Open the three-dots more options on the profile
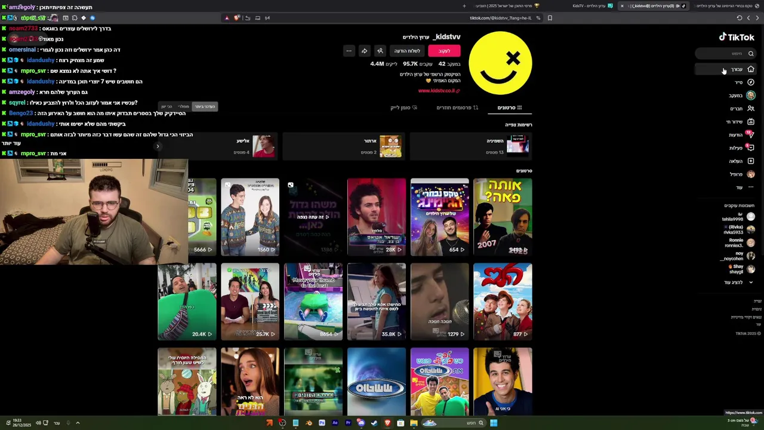This screenshot has height=430, width=764. (349, 51)
